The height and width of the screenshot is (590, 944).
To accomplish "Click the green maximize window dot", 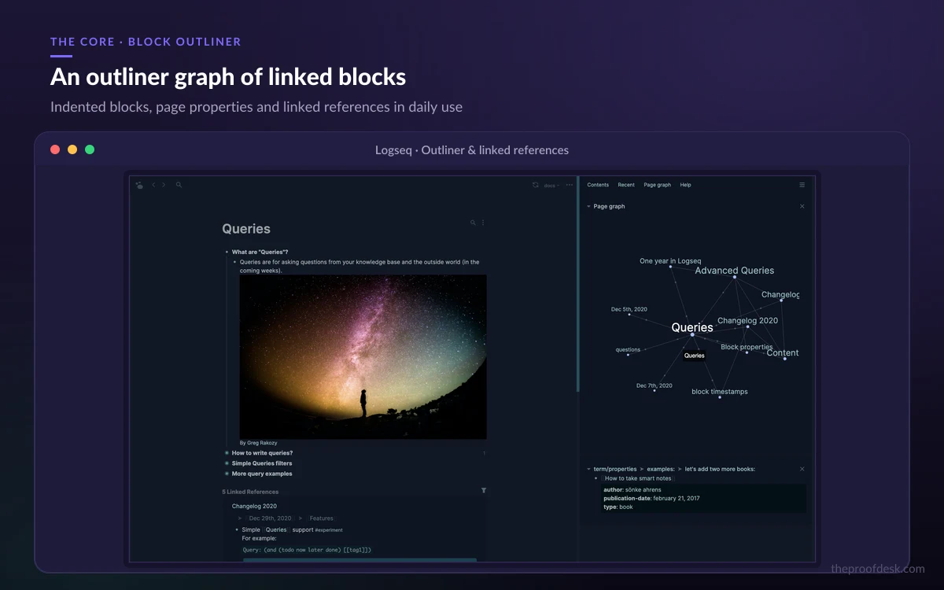I will pyautogui.click(x=90, y=149).
